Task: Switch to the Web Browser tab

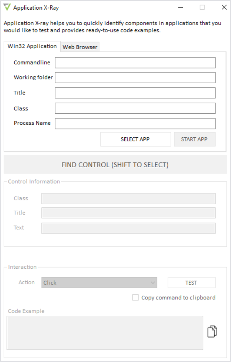Action: 80,47
